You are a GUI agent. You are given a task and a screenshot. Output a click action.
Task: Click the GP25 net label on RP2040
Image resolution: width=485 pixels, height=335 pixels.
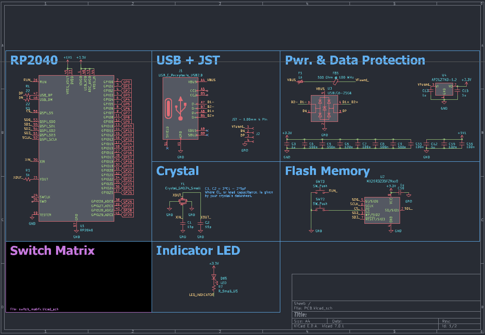(x=127, y=192)
